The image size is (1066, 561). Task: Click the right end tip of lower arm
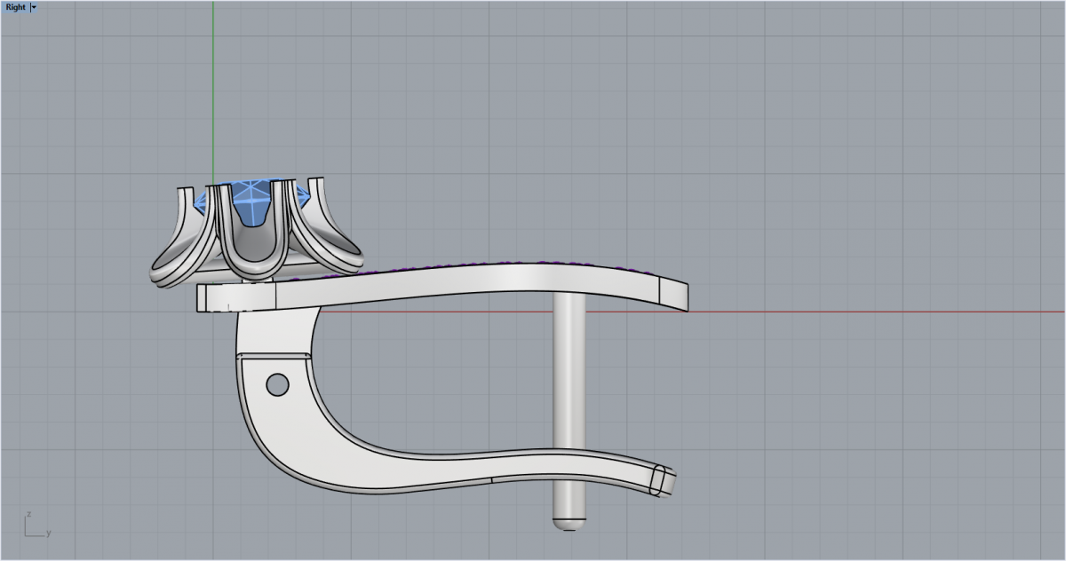(x=664, y=481)
